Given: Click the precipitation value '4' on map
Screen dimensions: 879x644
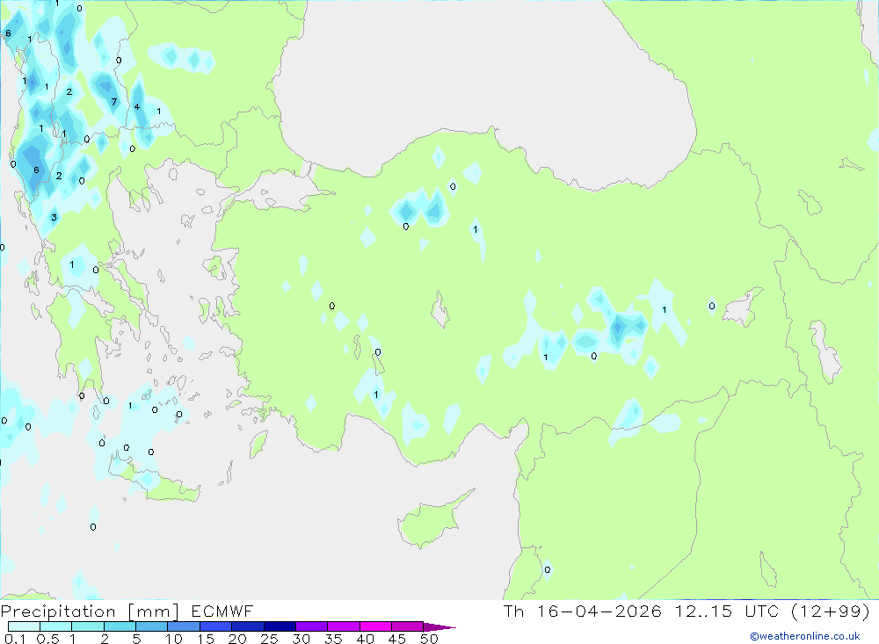Looking at the screenshot, I should (137, 106).
